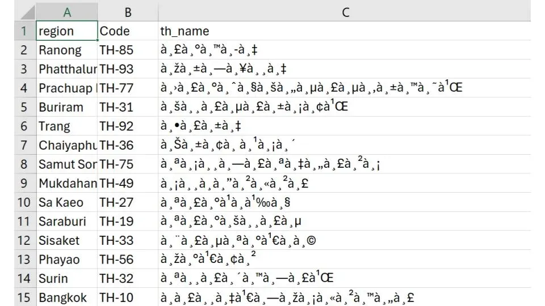This screenshot has width=545, height=306.
Task: Select row 15 header
Action: click(x=25, y=297)
